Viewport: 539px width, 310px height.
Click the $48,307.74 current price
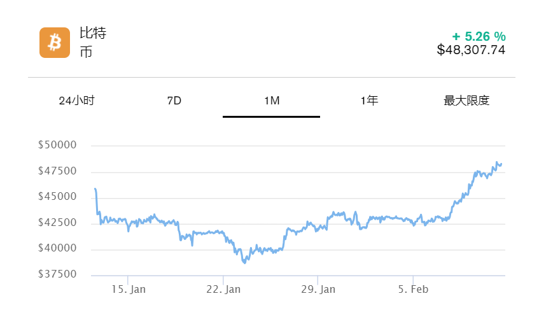[471, 50]
